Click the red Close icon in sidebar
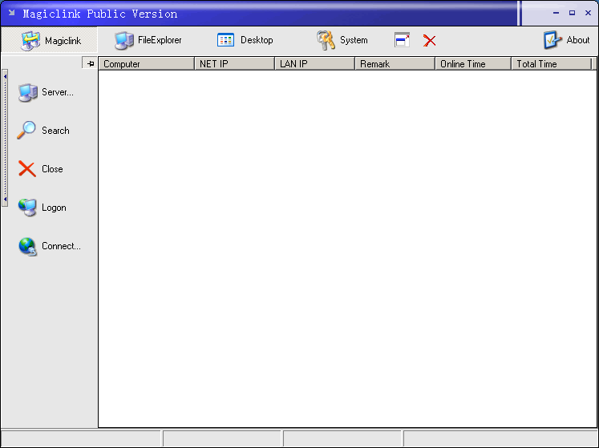This screenshot has height=448, width=599. point(27,169)
